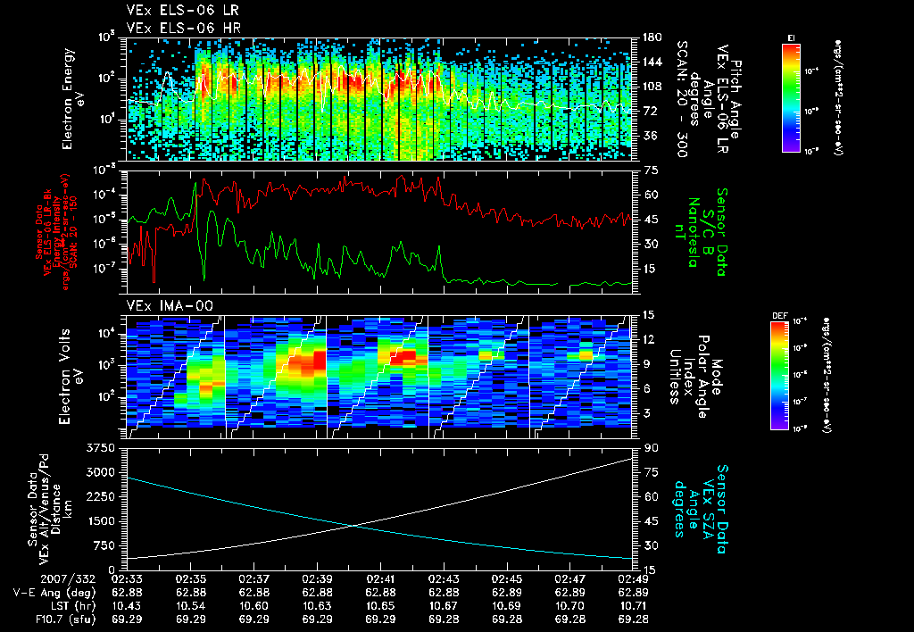Select the 'VEx ELS-06 HR' plot title
914x632 pixels.
point(184,28)
